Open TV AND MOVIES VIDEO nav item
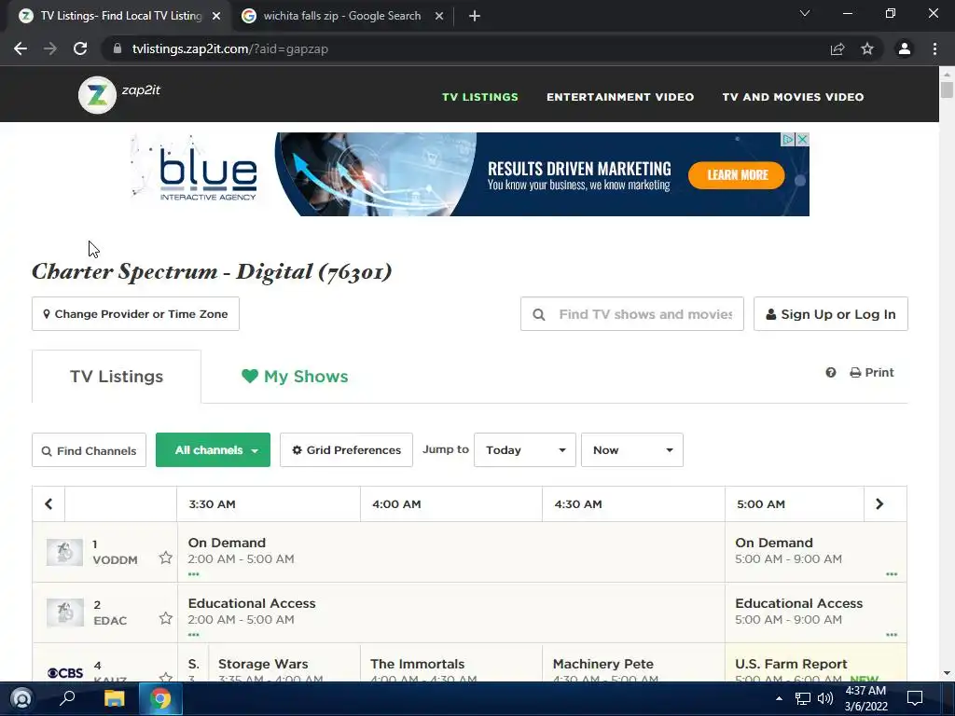 [793, 97]
